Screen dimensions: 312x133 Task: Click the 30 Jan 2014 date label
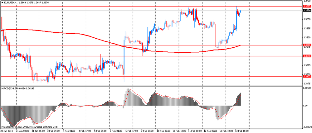(x=6, y=131)
